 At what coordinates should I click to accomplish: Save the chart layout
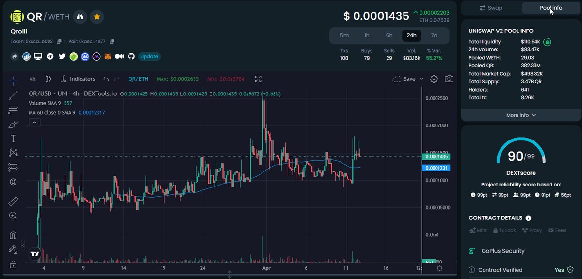coord(404,78)
